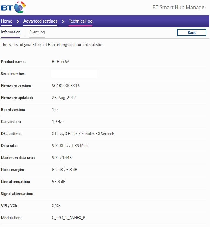This screenshot has width=210, height=227.
Task: Click the Maximum data rate label
Action: tap(18, 158)
